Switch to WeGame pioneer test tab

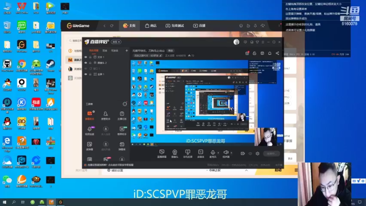point(175,26)
